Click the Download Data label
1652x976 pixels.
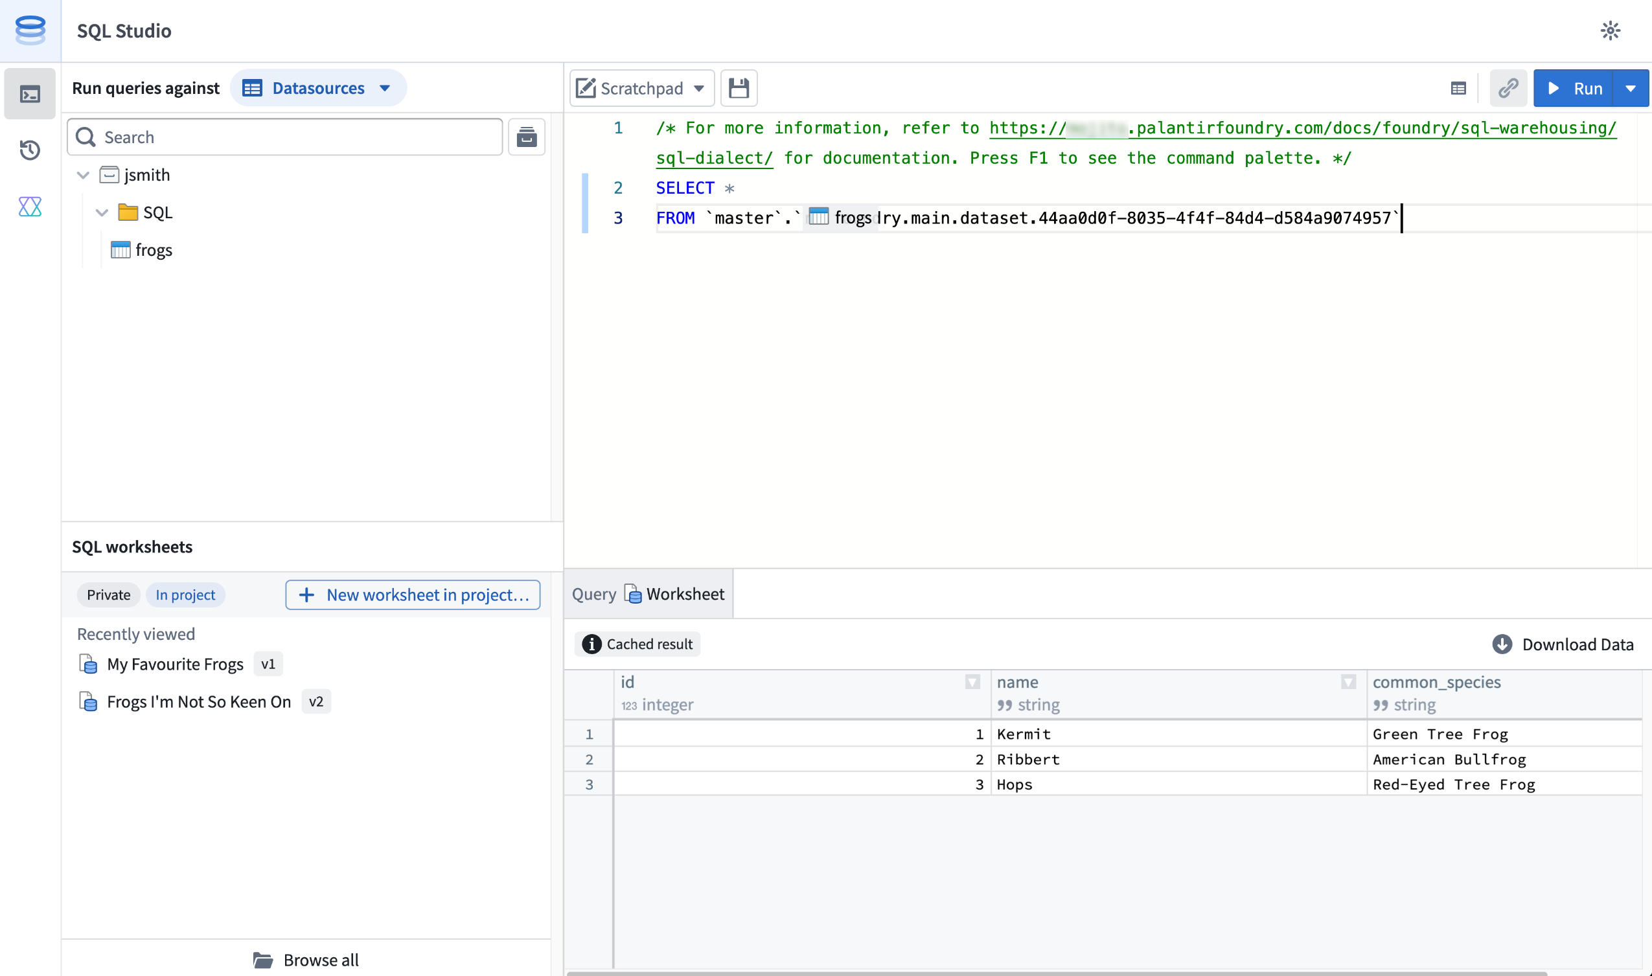tap(1577, 644)
